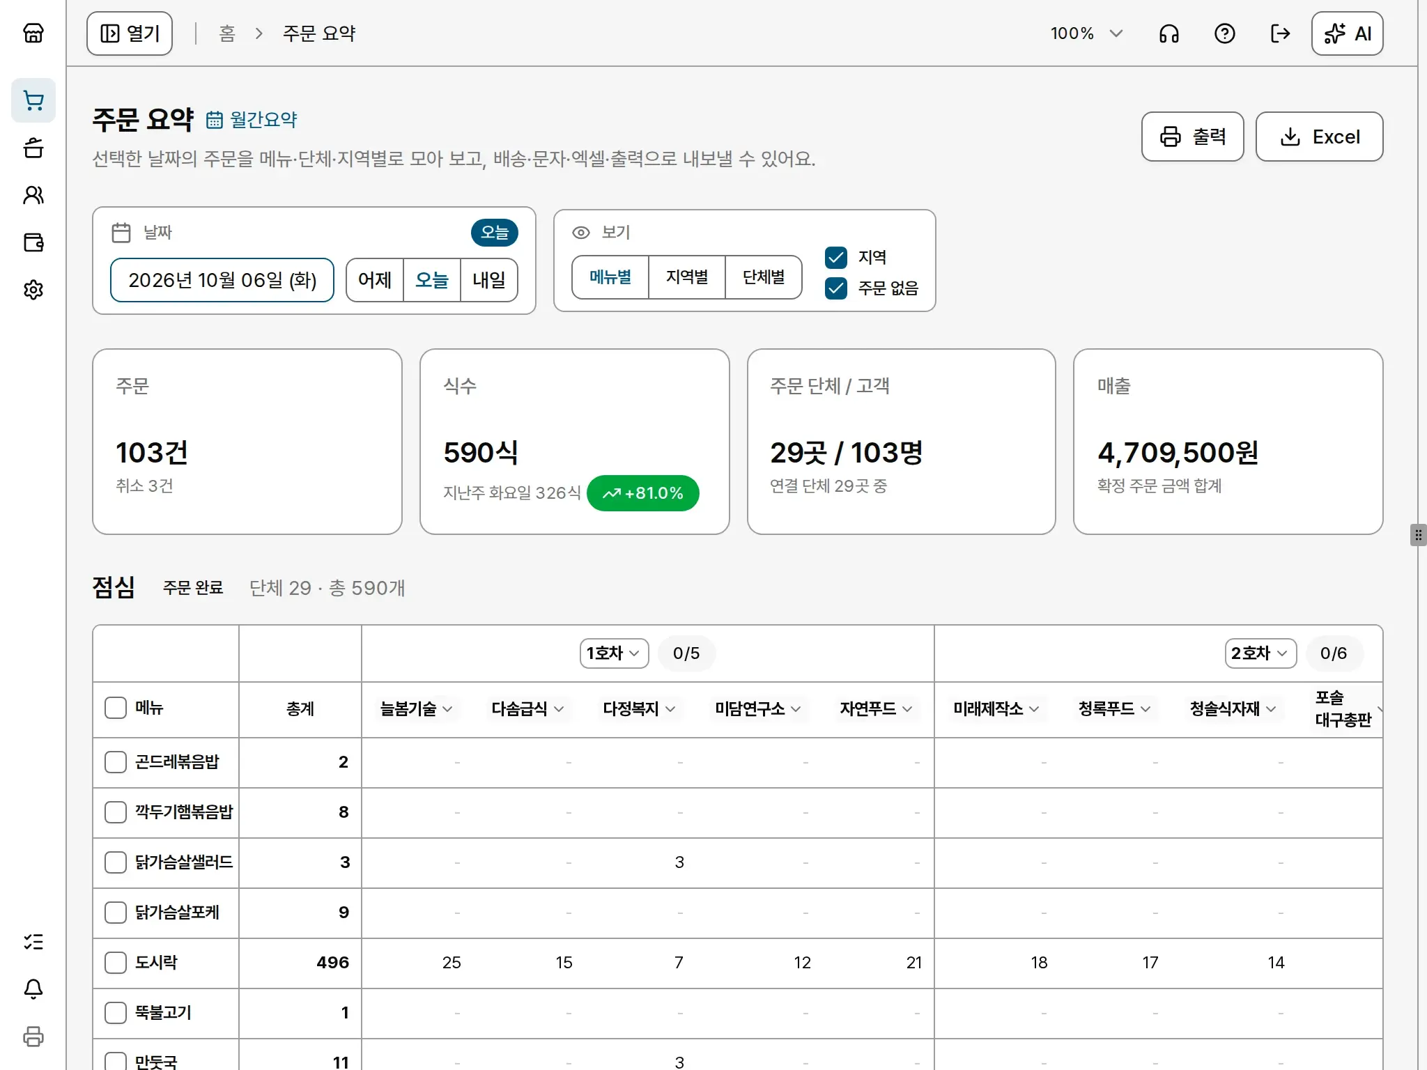Click the 열기 sidebar expand button
Screen dimensions: 1427x1070
coord(130,33)
